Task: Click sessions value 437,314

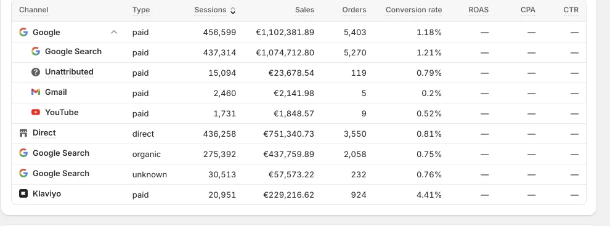Action: pyautogui.click(x=219, y=53)
